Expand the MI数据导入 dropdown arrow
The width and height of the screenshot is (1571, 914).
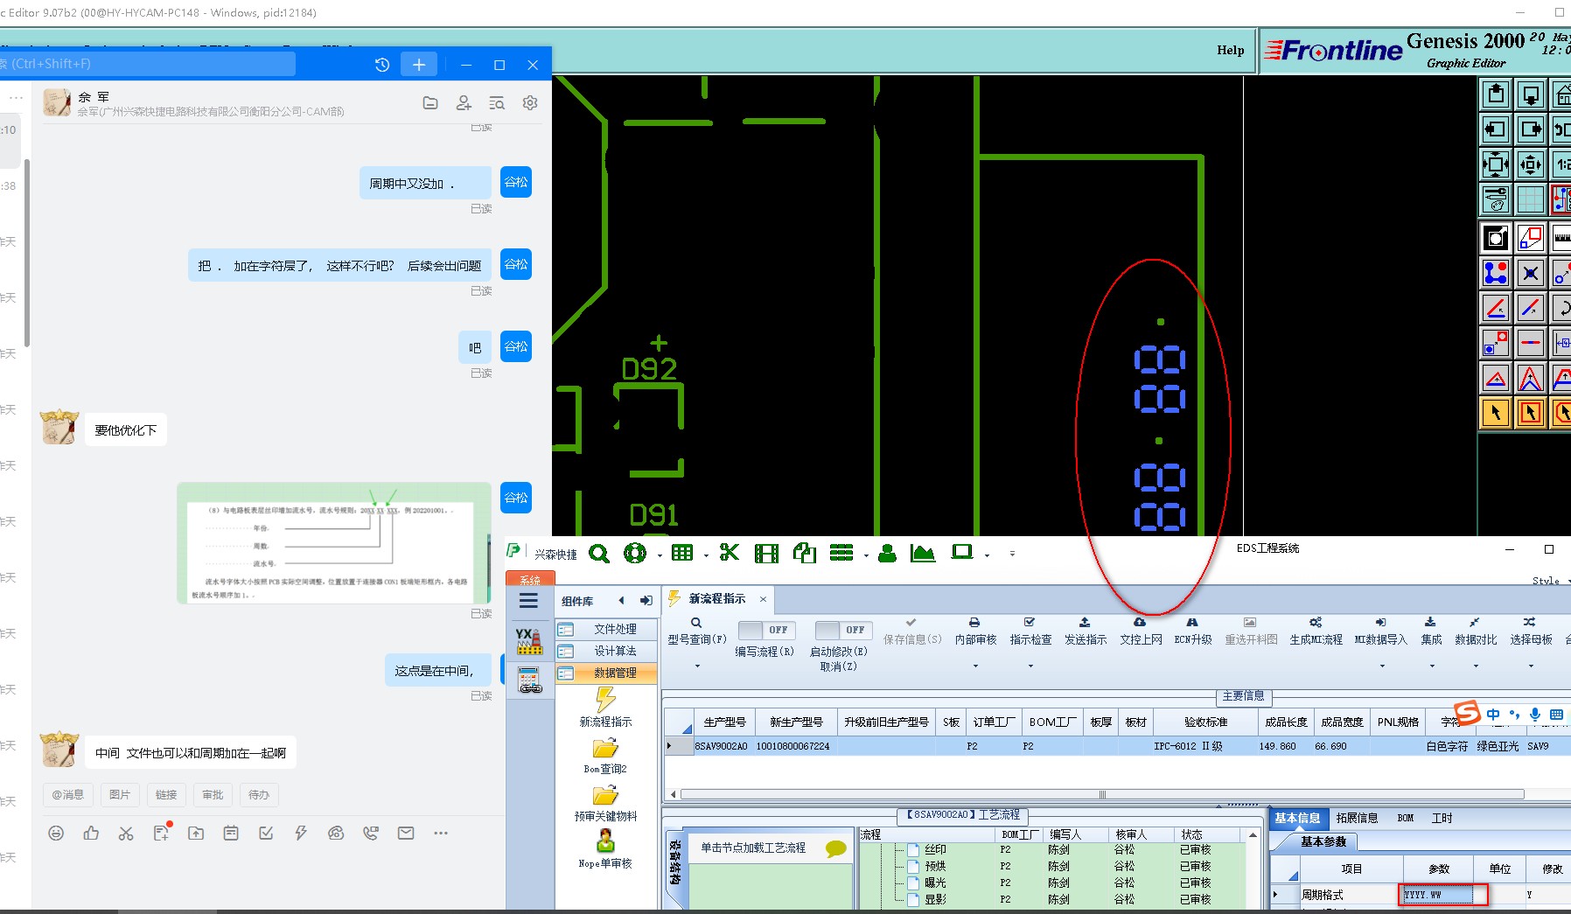(1382, 666)
